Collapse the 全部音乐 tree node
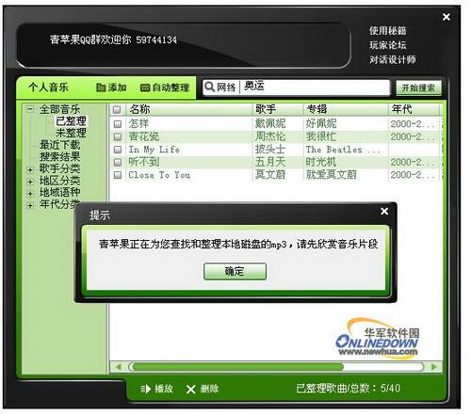Image resolution: width=471 pixels, height=414 pixels. point(30,109)
